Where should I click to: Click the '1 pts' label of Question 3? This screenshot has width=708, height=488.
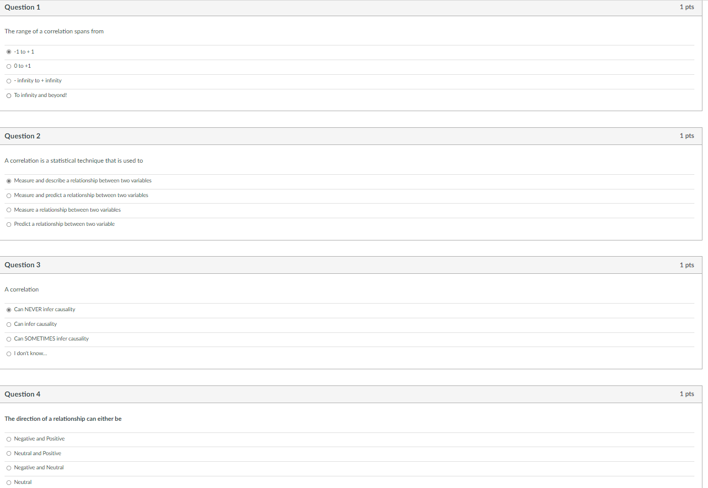coord(687,265)
